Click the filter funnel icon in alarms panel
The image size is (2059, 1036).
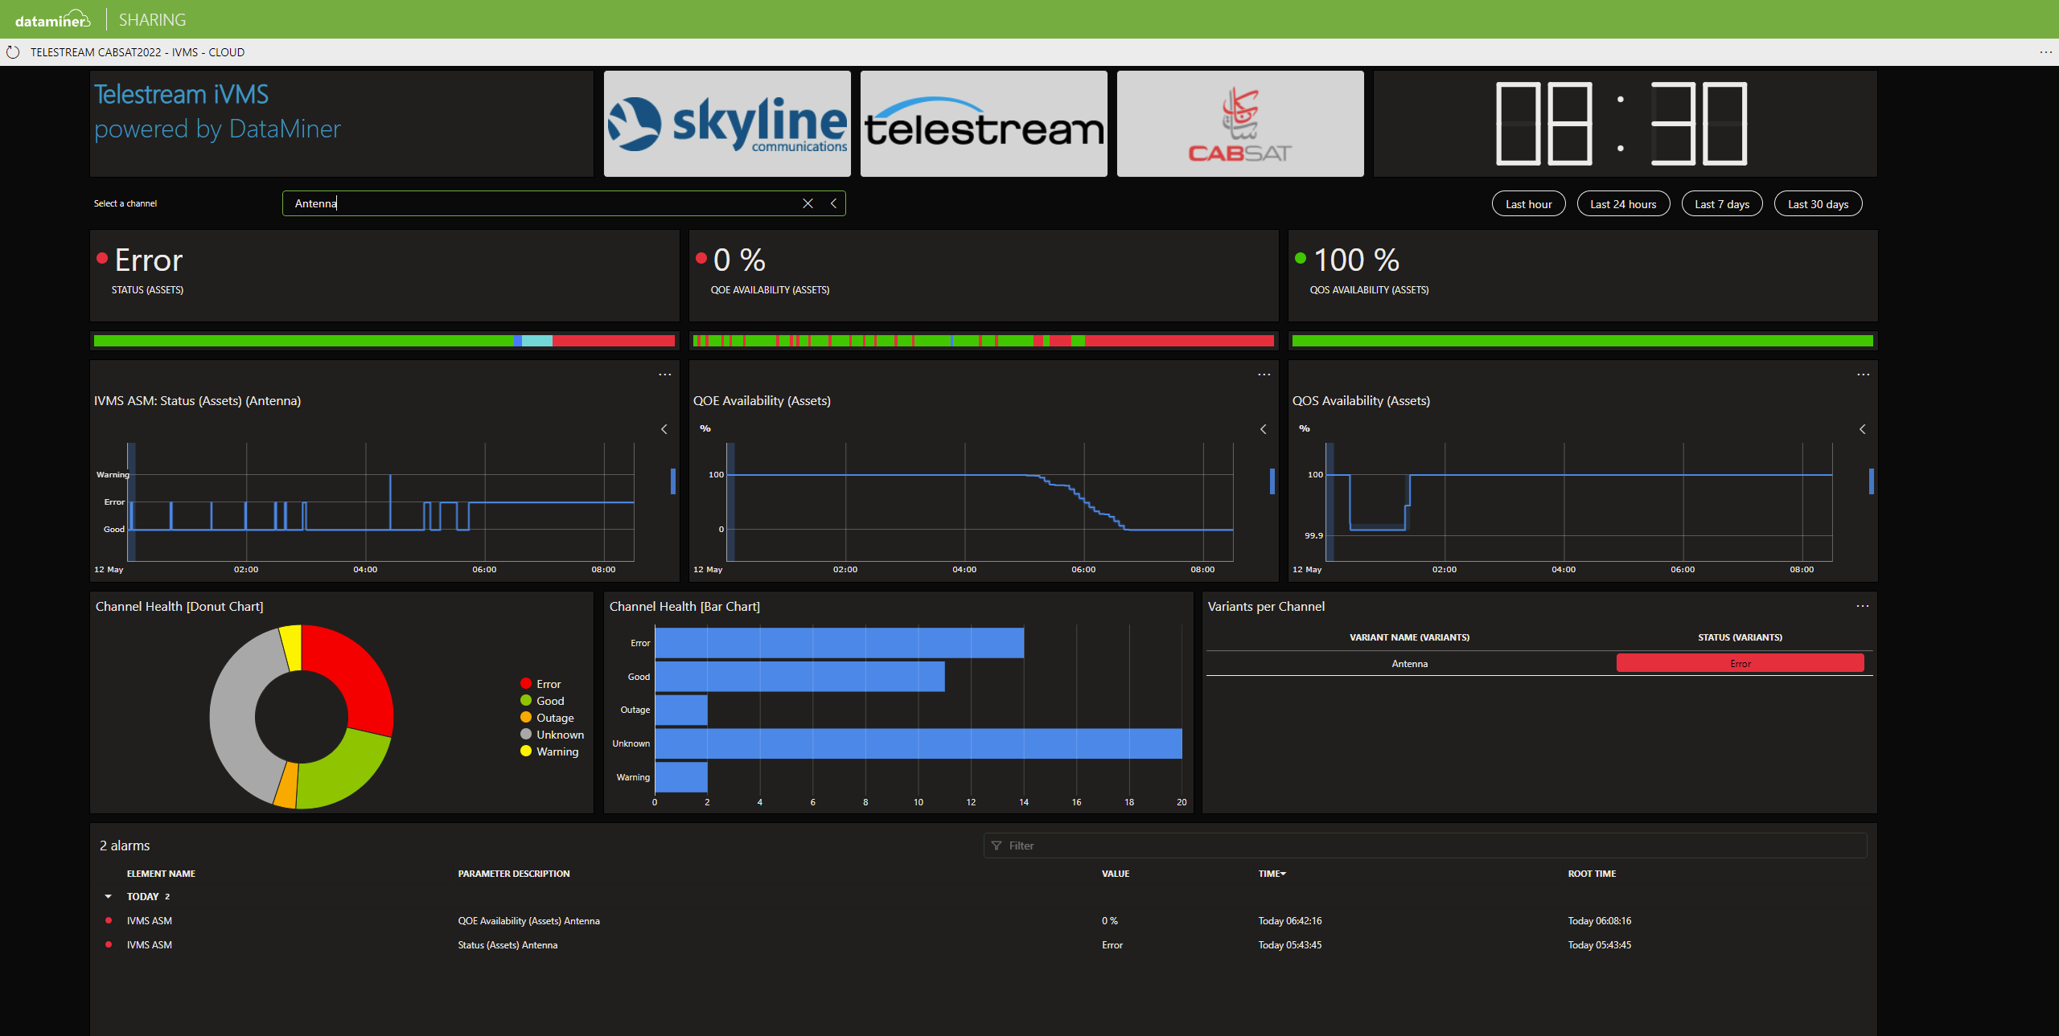click(997, 846)
